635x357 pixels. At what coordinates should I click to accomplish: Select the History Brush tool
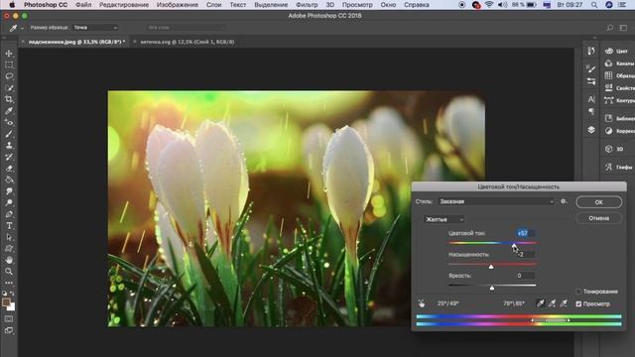[x=9, y=157]
